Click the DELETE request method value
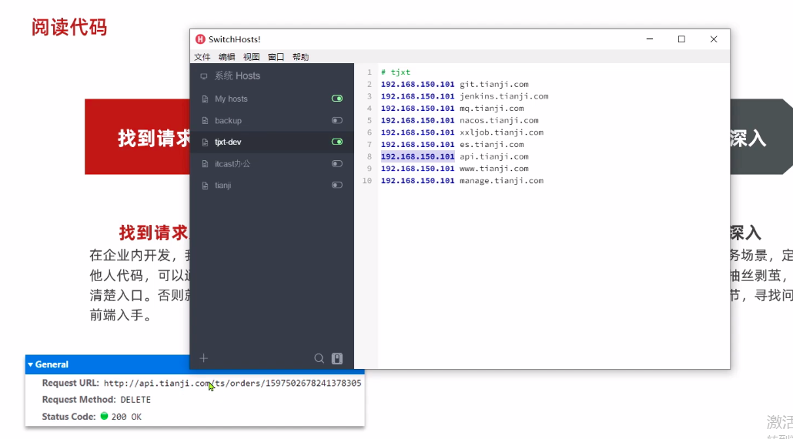The height and width of the screenshot is (439, 793). (x=136, y=400)
